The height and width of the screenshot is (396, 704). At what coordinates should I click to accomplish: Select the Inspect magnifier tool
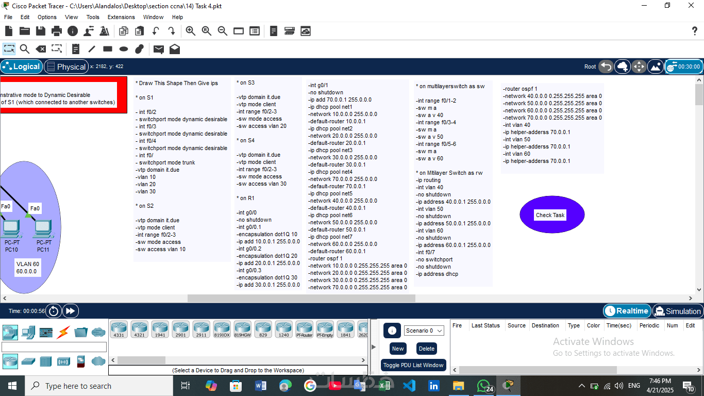(25, 49)
